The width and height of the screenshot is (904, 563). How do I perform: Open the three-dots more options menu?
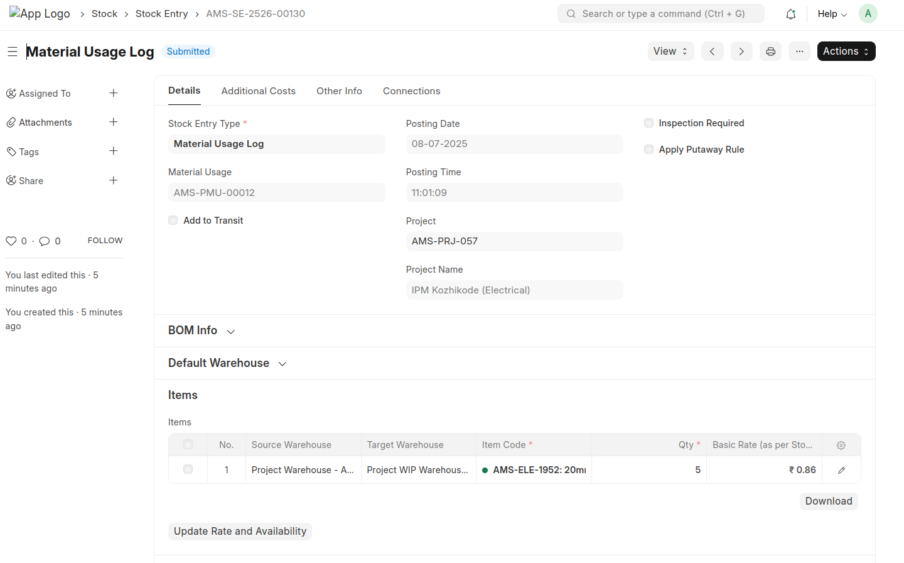(799, 52)
